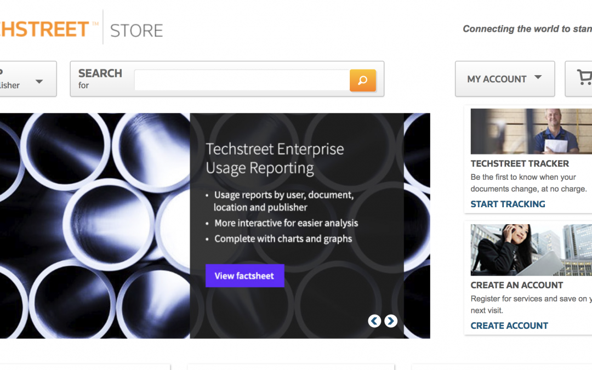This screenshot has width=592, height=370.
Task: Click the Techstreet logo
Action: pyautogui.click(x=49, y=29)
